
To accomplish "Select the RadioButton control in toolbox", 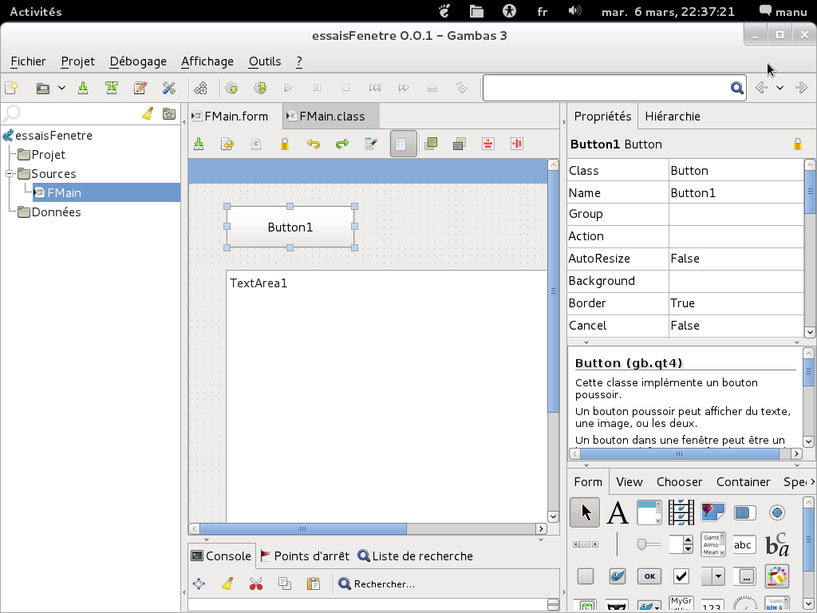I will pyautogui.click(x=777, y=512).
